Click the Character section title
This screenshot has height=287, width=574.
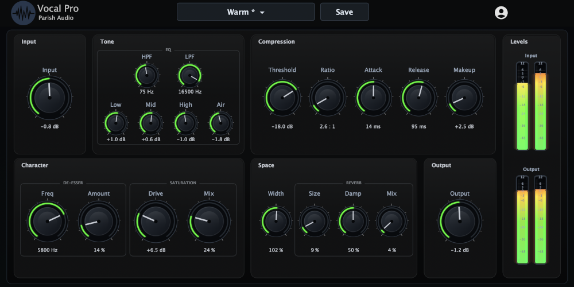tap(35, 165)
